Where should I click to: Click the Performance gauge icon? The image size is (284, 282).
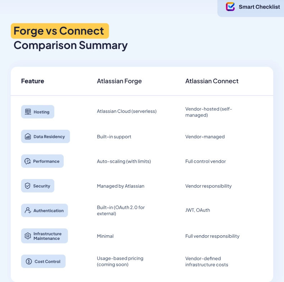click(28, 162)
